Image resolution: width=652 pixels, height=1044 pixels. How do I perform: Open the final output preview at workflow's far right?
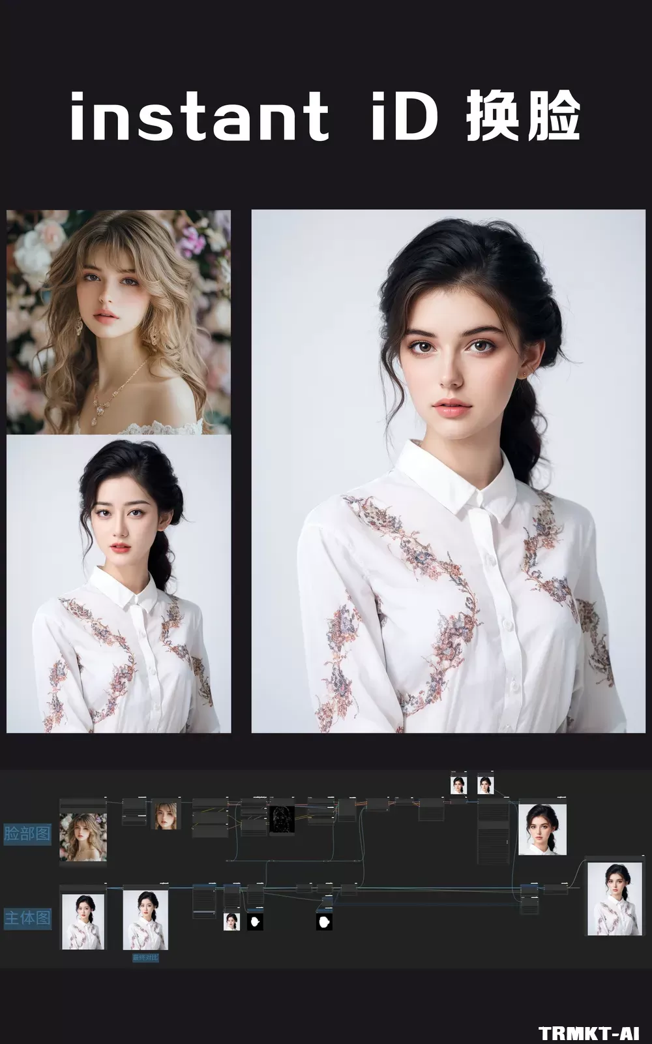pyautogui.click(x=610, y=899)
